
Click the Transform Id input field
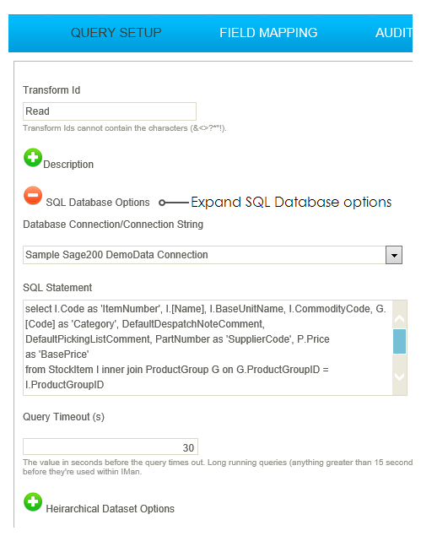pyautogui.click(x=110, y=111)
